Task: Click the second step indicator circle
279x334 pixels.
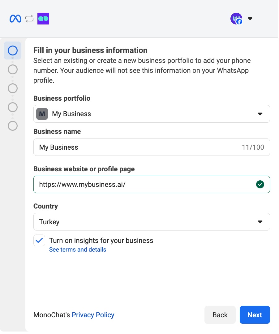Action: (12, 69)
